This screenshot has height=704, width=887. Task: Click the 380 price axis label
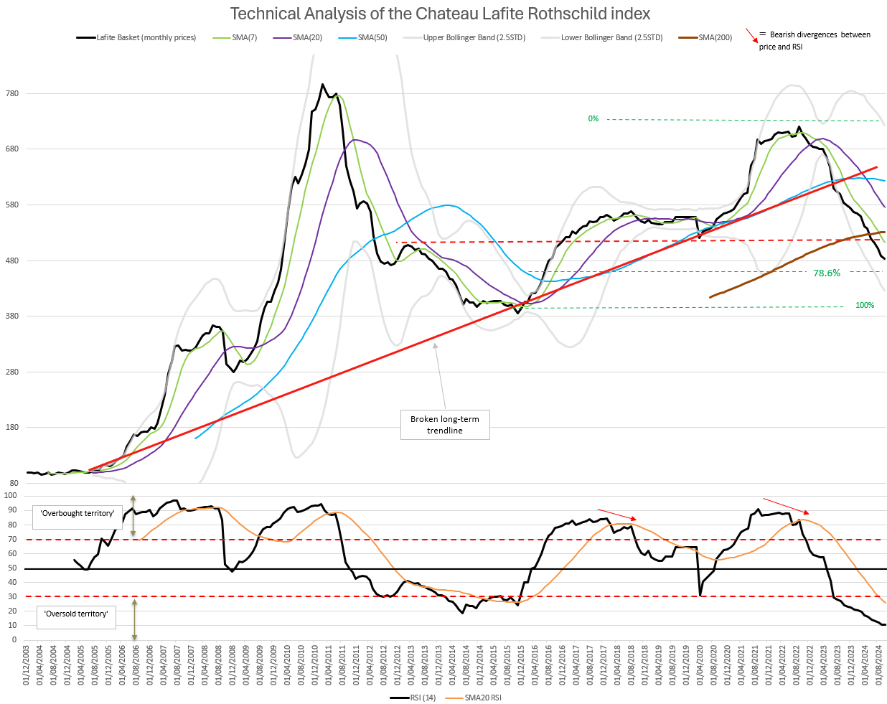pyautogui.click(x=11, y=316)
